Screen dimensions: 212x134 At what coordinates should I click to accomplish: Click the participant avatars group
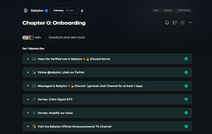point(28,38)
